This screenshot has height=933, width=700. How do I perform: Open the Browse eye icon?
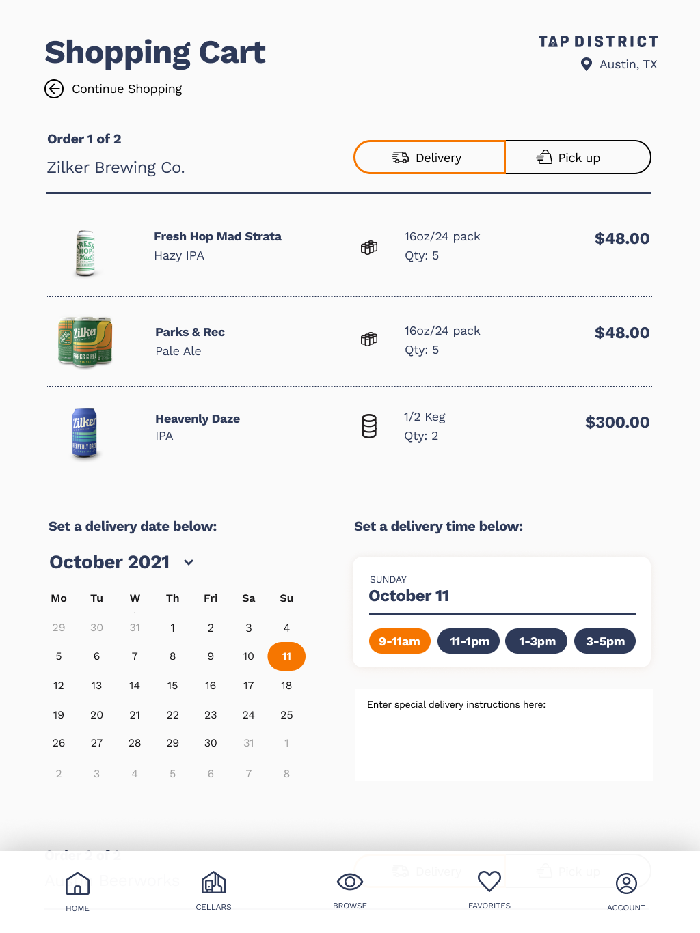[350, 882]
